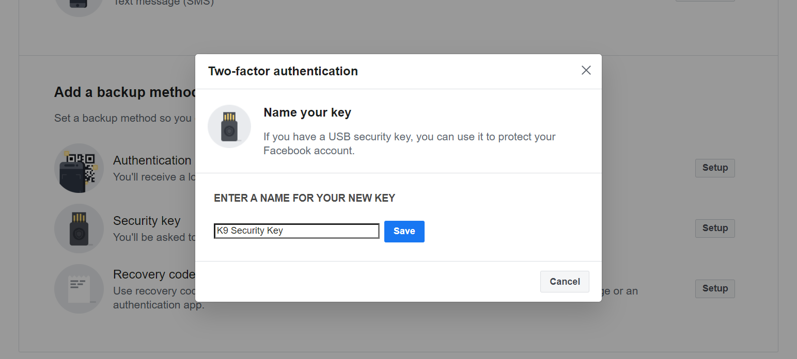Select the Authentication app QR code icon
Screen dimensions: 797x359
click(x=79, y=168)
